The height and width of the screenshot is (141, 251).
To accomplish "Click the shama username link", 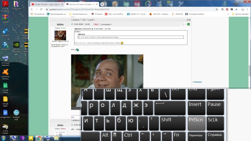I will pos(60,125).
